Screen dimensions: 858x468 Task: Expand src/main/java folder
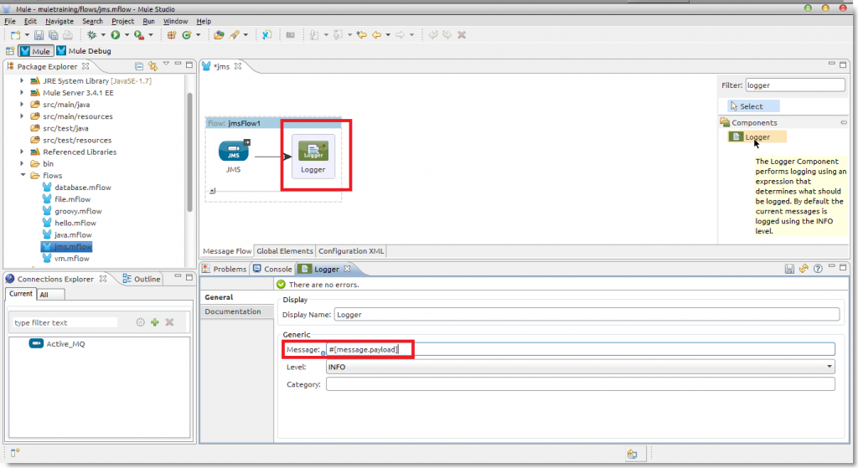(x=22, y=104)
